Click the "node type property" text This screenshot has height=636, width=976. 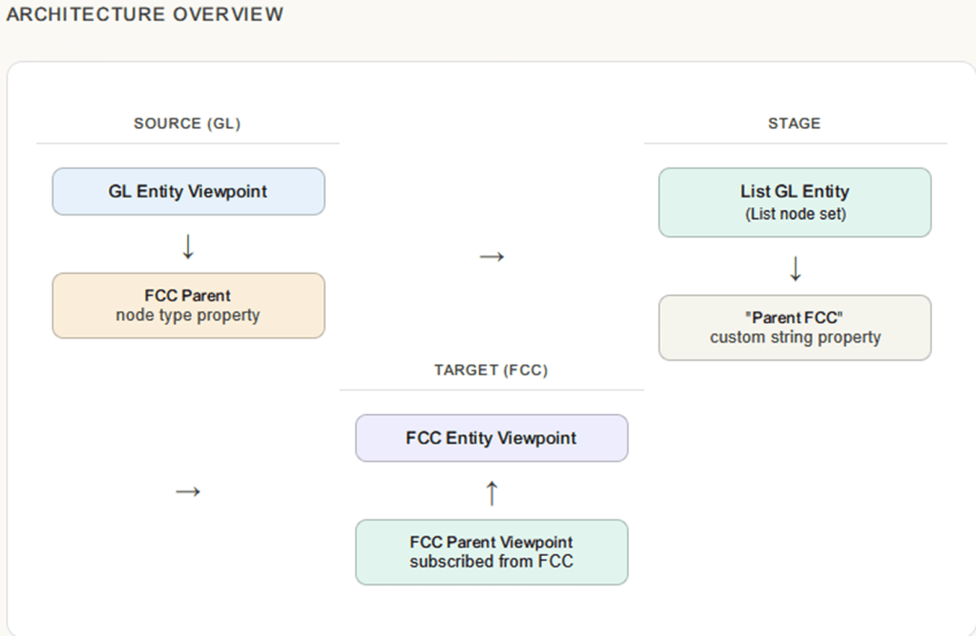click(188, 316)
